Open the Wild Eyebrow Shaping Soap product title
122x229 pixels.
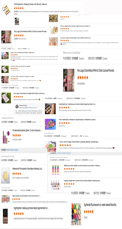[30, 4]
